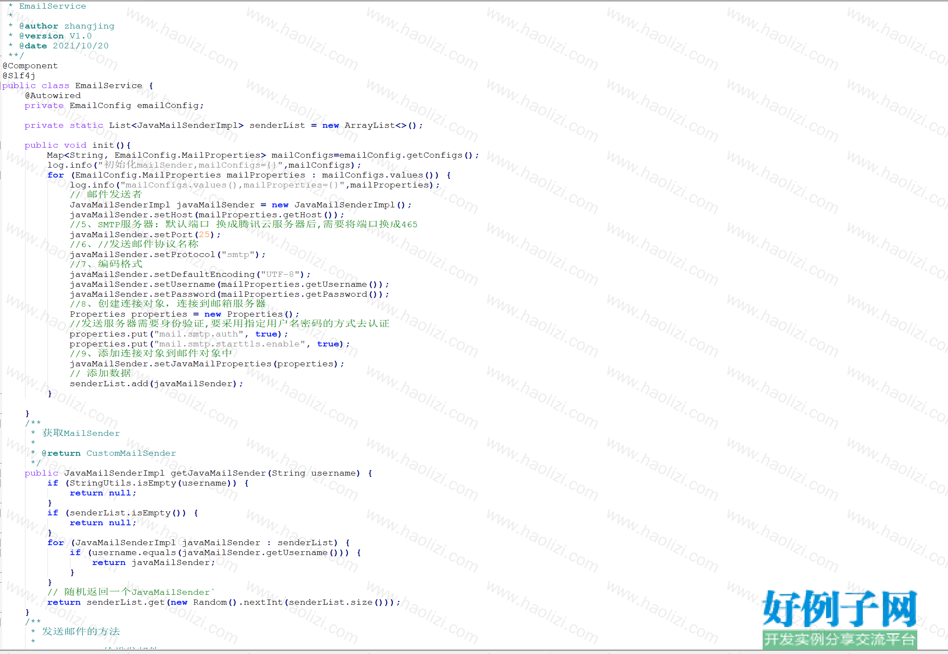Click the '// 添加数据' comment
This screenshot has height=654, width=948.
click(x=100, y=373)
